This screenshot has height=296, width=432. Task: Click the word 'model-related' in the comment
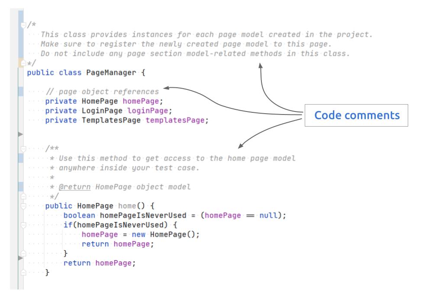coord(216,54)
